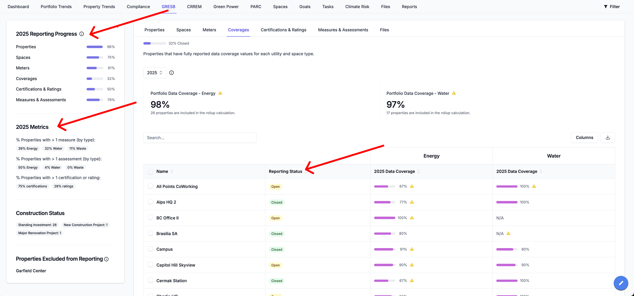634x296 pixels.
Task: Click Standing Investment: 26 chip
Action: click(x=37, y=225)
